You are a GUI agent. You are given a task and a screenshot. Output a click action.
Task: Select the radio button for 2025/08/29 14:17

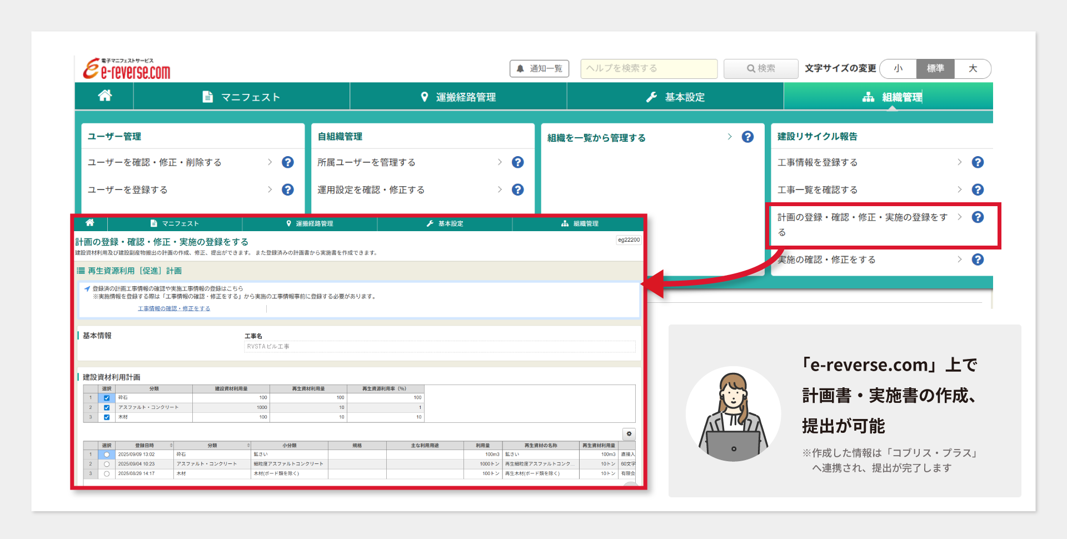pos(107,474)
